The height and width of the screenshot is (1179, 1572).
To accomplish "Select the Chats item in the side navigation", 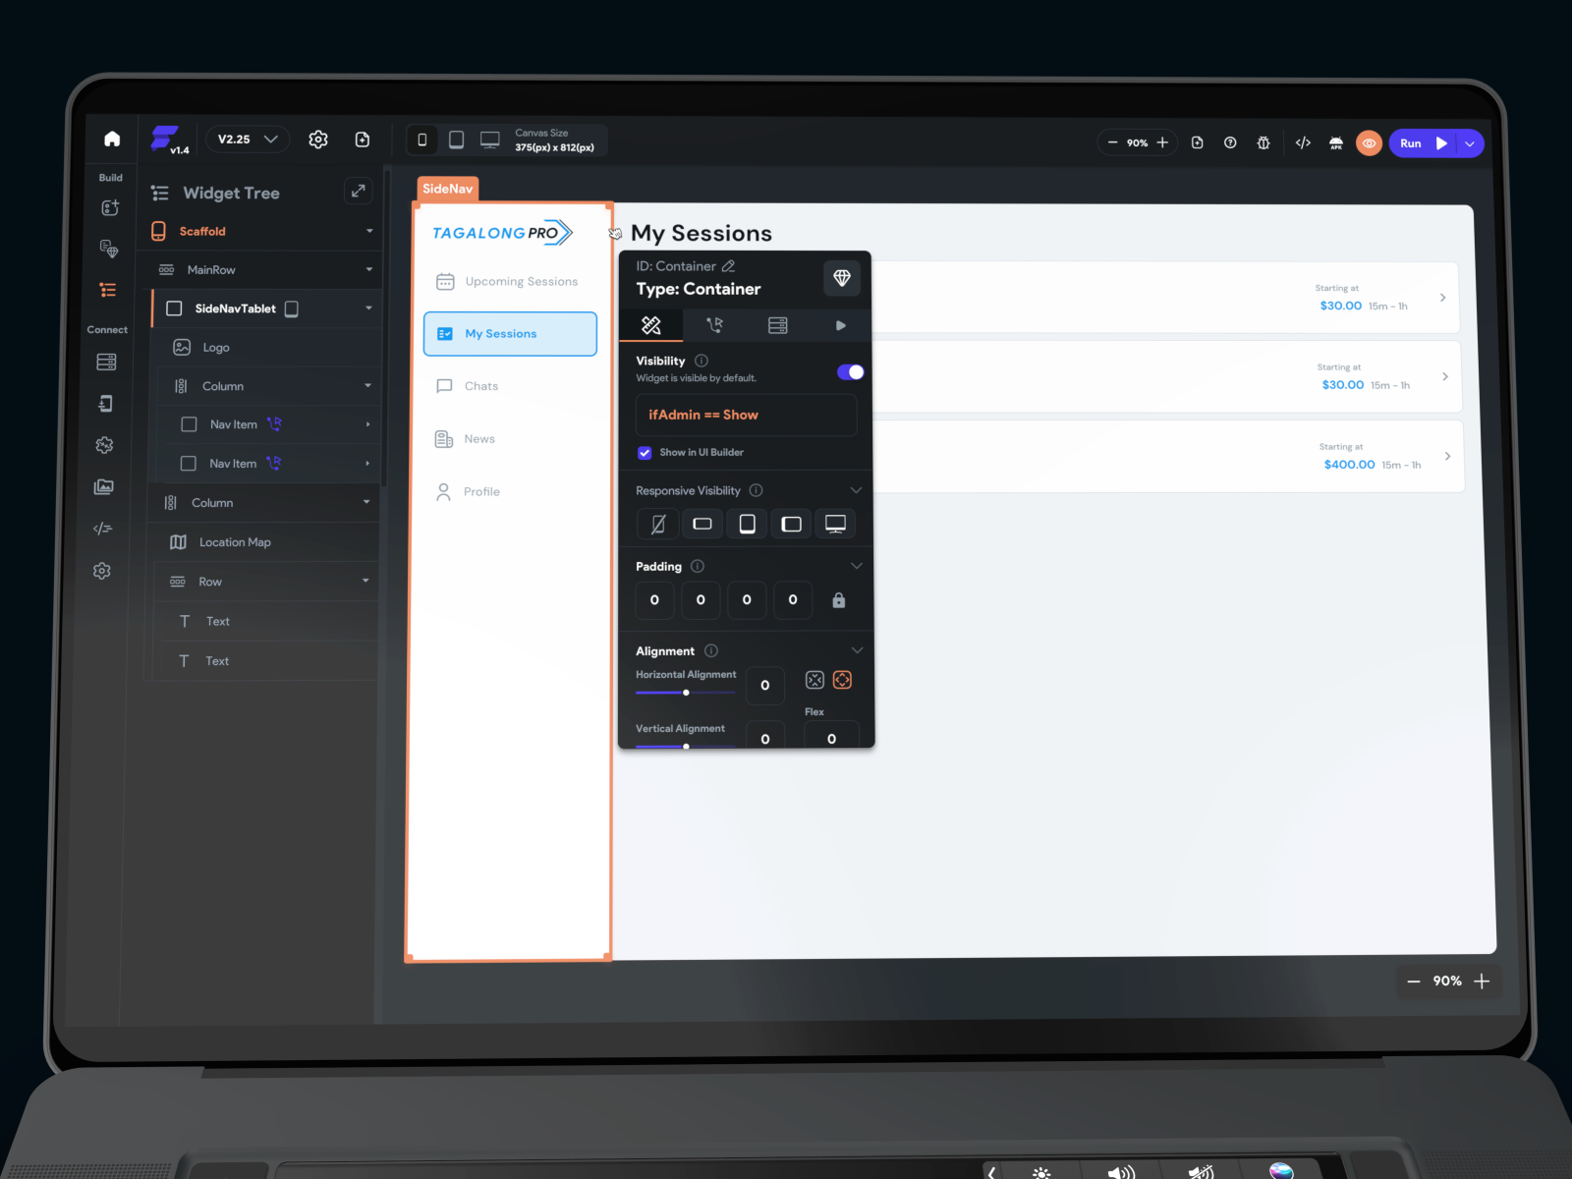I will 479,385.
